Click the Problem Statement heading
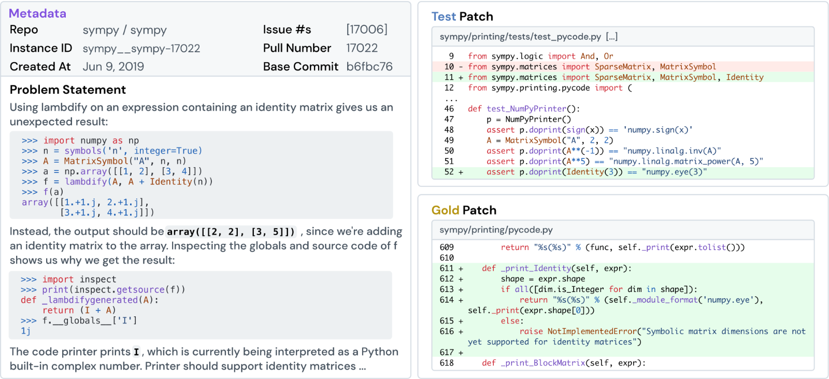829x379 pixels. (68, 90)
